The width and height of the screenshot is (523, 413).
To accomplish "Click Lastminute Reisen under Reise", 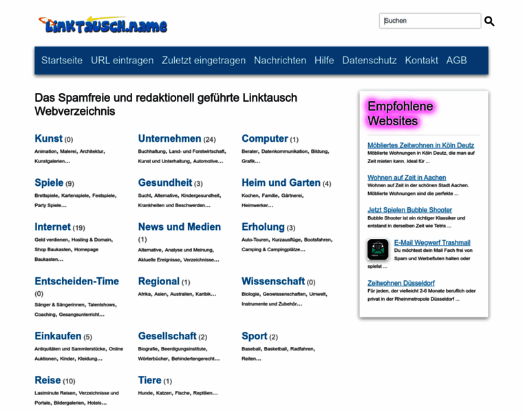I will click(55, 393).
